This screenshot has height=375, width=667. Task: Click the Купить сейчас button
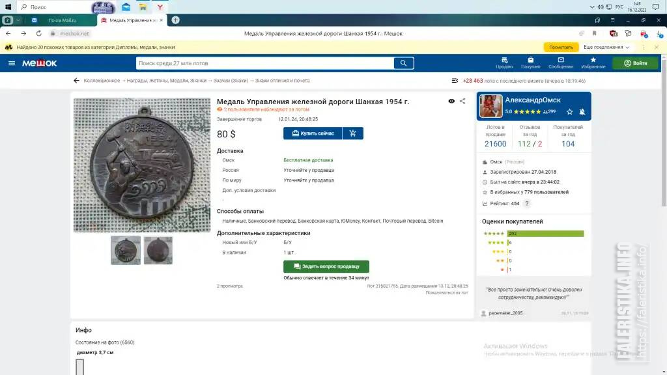click(x=313, y=133)
